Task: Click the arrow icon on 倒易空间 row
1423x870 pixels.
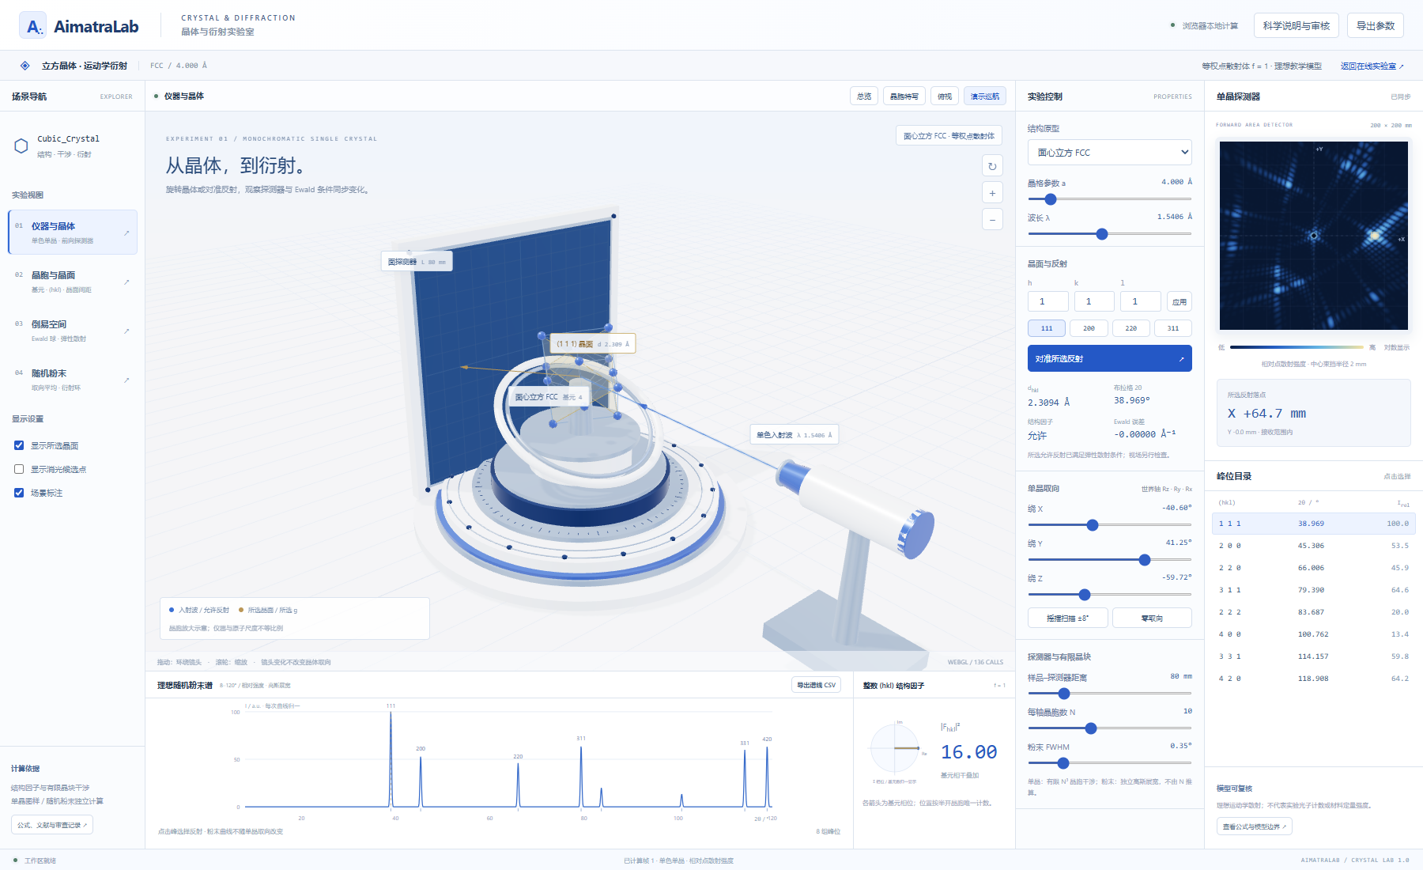Action: (126, 331)
